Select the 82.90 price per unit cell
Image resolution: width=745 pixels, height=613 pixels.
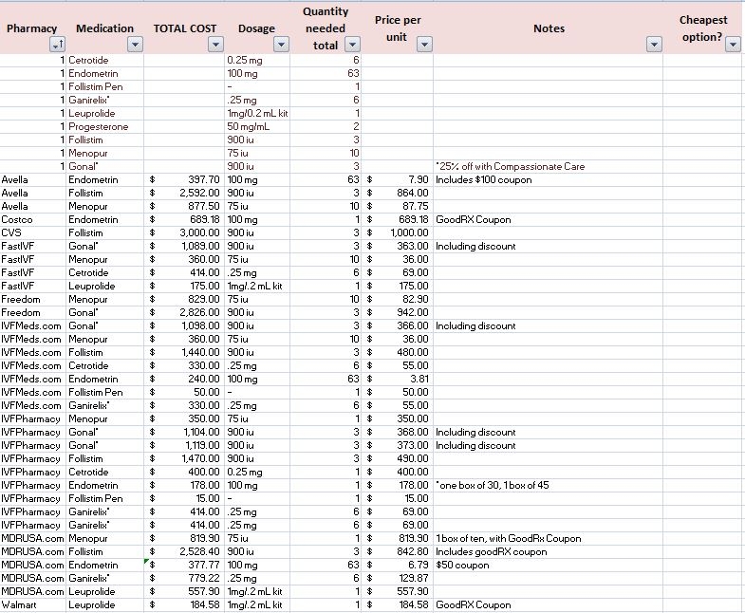click(398, 299)
